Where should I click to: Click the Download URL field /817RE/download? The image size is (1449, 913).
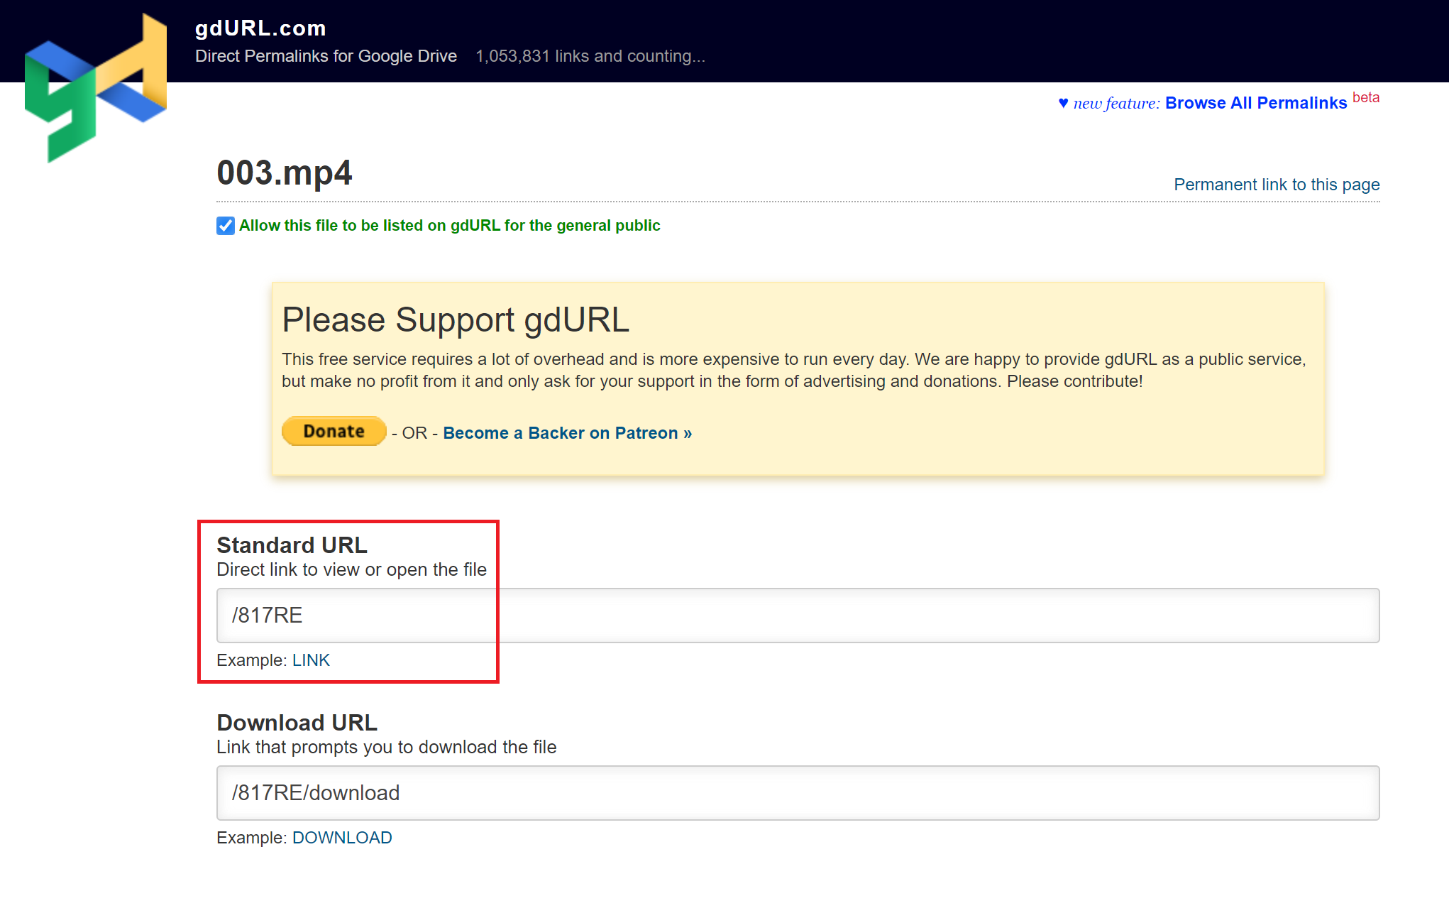pyautogui.click(x=797, y=793)
